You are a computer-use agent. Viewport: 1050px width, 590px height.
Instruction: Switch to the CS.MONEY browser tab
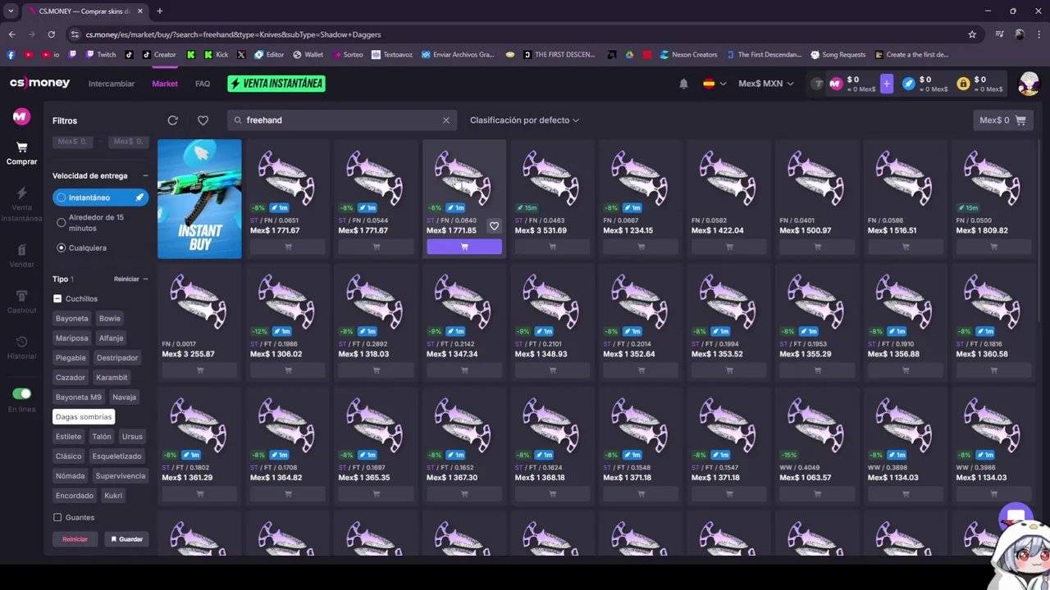point(84,11)
